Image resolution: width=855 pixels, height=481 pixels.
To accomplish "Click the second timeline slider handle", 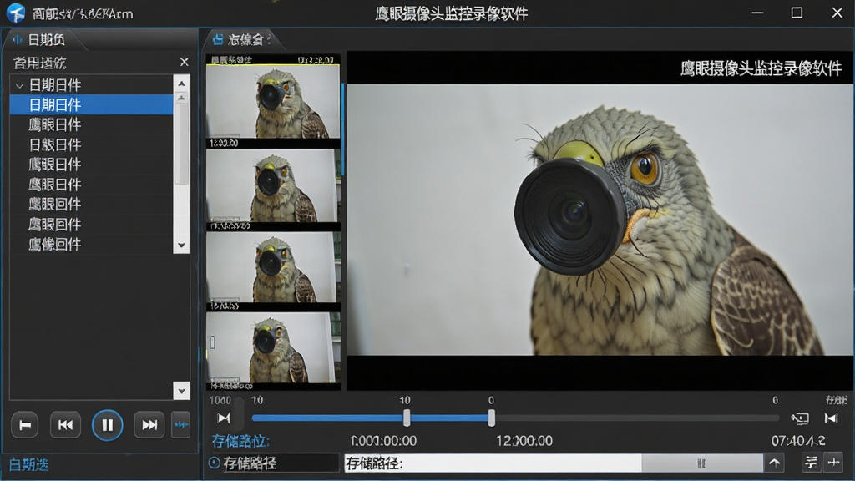I will (x=491, y=418).
